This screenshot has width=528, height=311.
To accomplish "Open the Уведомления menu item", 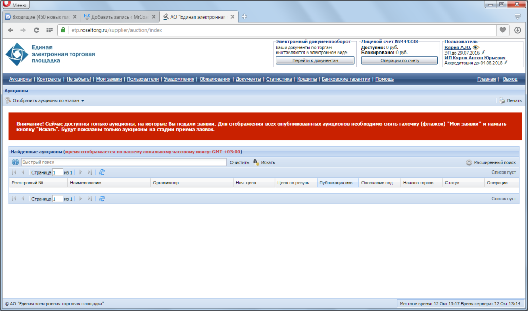I will (179, 79).
